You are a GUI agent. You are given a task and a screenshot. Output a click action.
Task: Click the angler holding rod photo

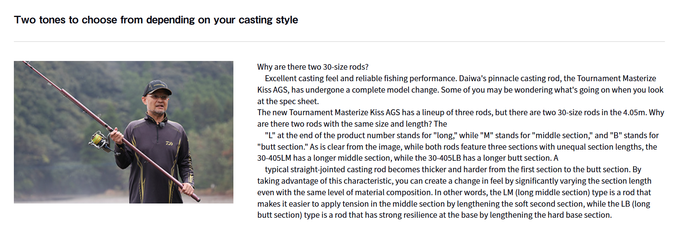click(123, 132)
